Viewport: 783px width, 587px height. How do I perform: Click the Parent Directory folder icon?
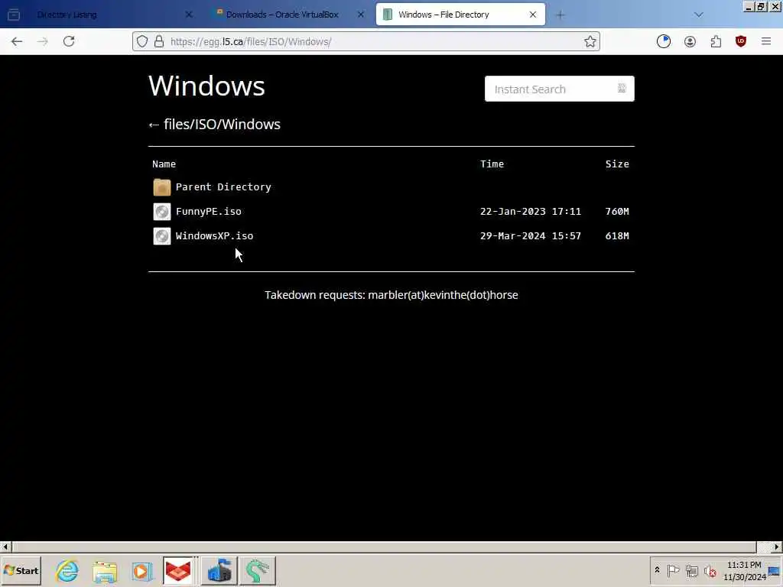(x=162, y=187)
